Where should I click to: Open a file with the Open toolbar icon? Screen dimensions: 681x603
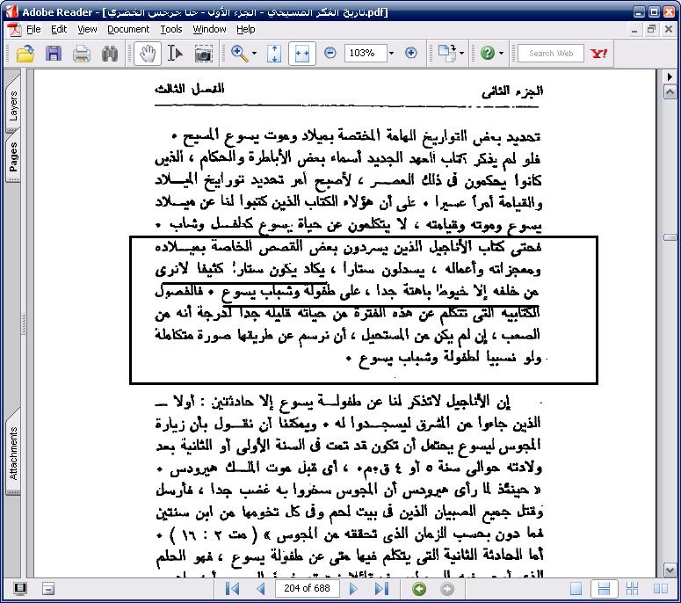[25, 54]
